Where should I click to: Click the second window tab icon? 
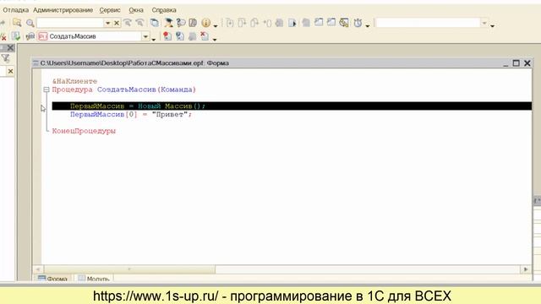331,23
